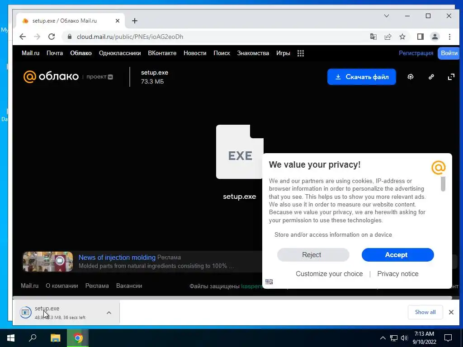463x347 pixels.
Task: Open News of injection molding ad
Action: (x=117, y=257)
